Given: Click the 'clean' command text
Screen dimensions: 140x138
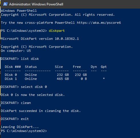Looking at the screenshot, I should click(x=26, y=103).
